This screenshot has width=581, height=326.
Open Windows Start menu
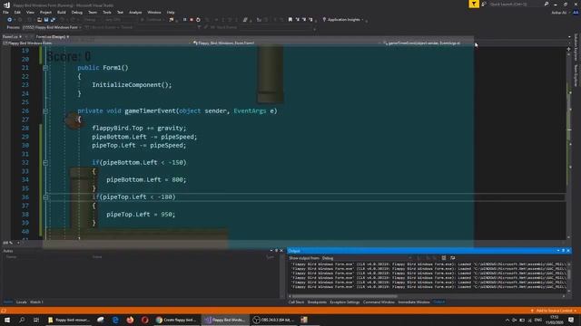7,320
